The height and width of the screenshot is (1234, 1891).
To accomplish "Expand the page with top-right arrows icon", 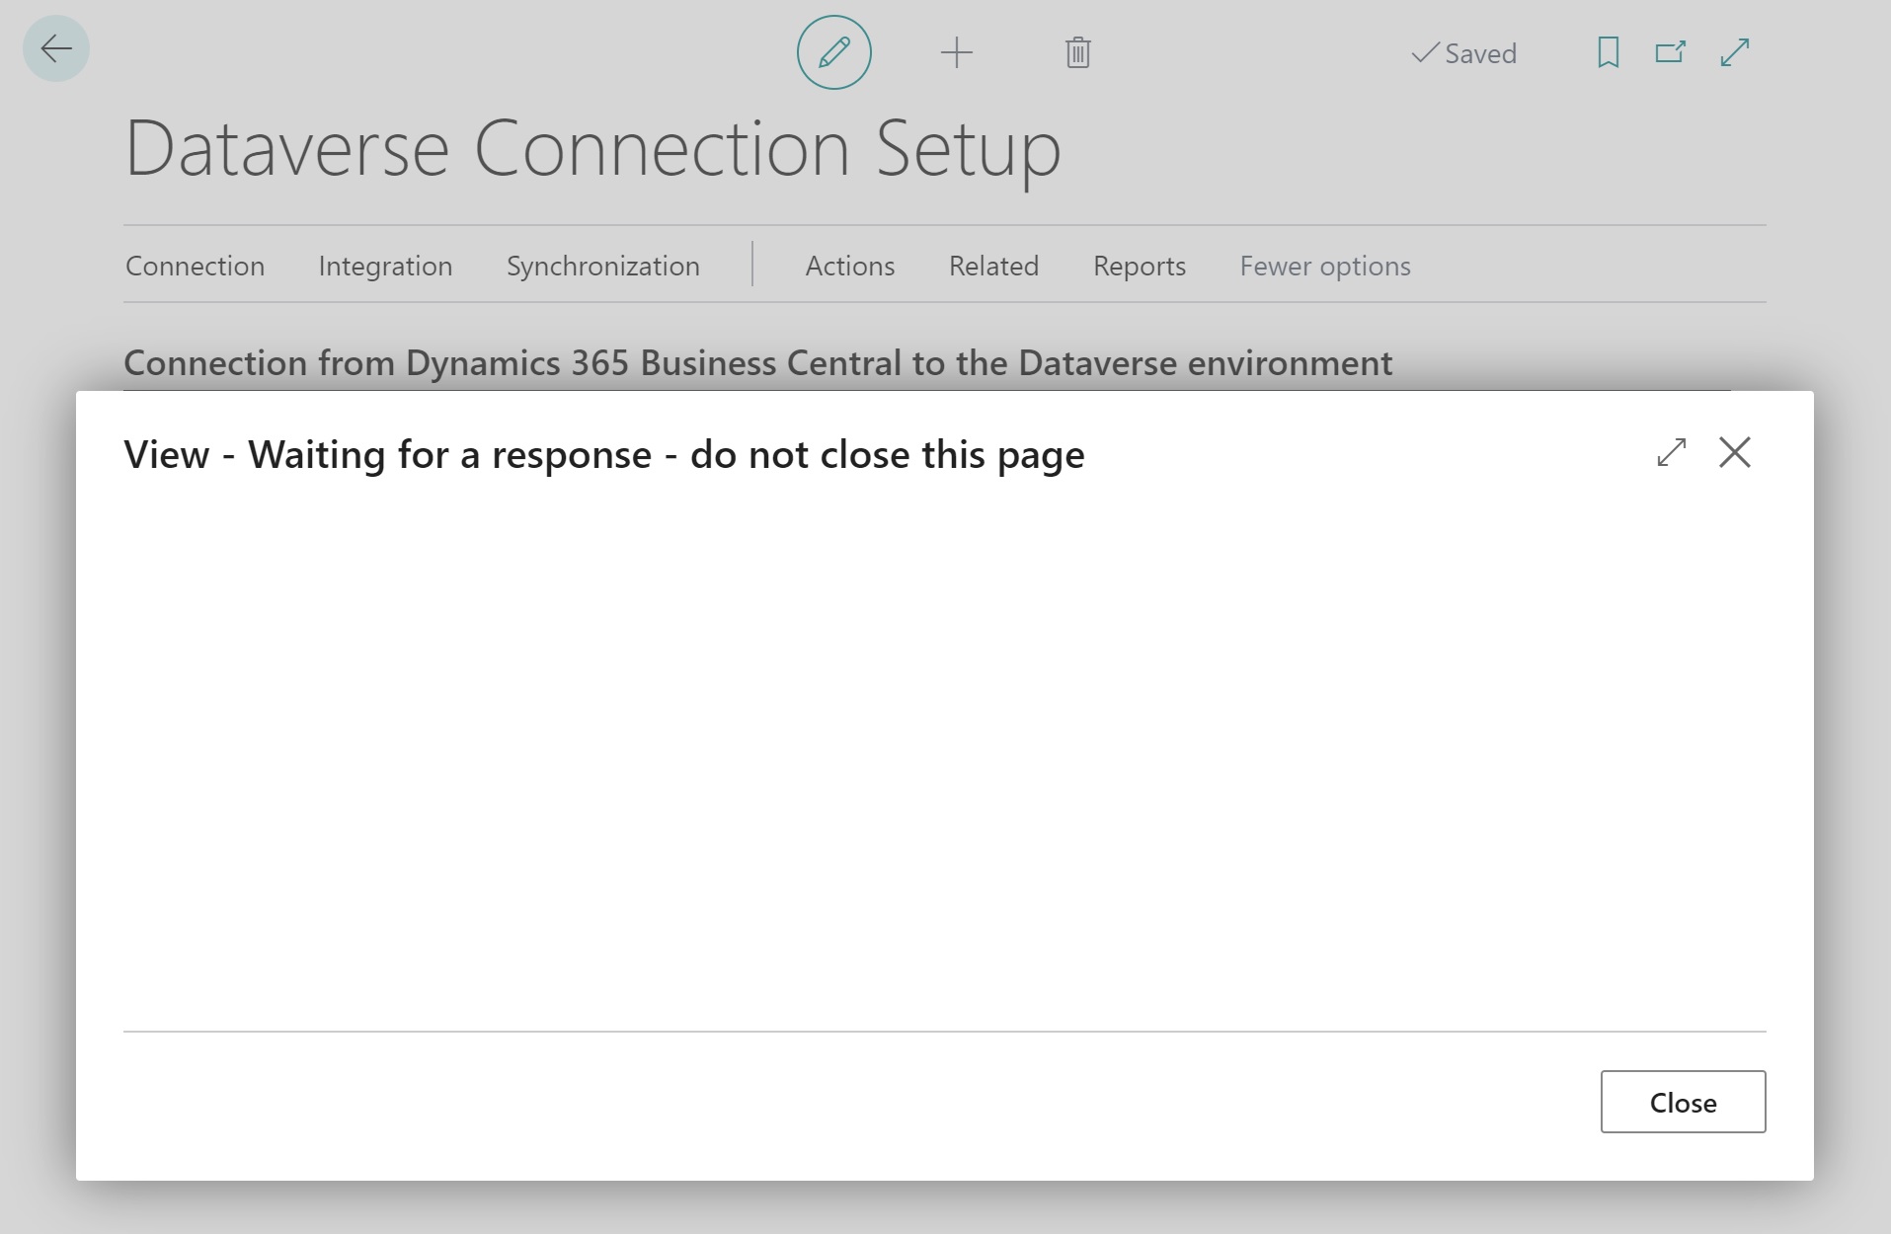I will pos(1734,52).
